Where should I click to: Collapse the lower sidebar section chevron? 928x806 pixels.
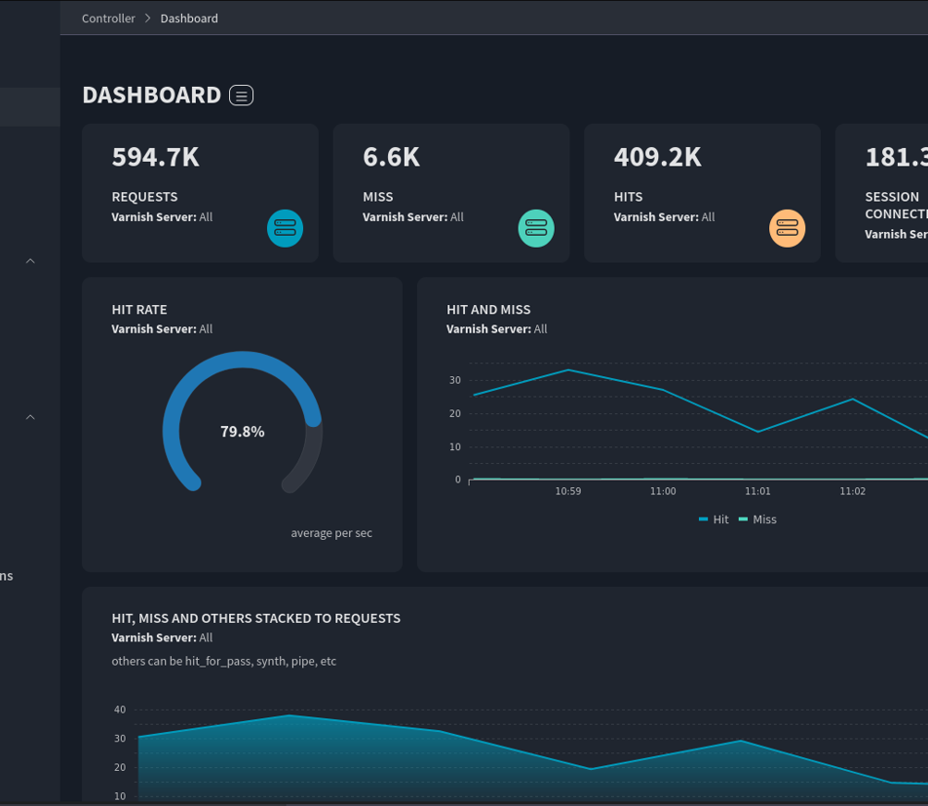[x=30, y=417]
